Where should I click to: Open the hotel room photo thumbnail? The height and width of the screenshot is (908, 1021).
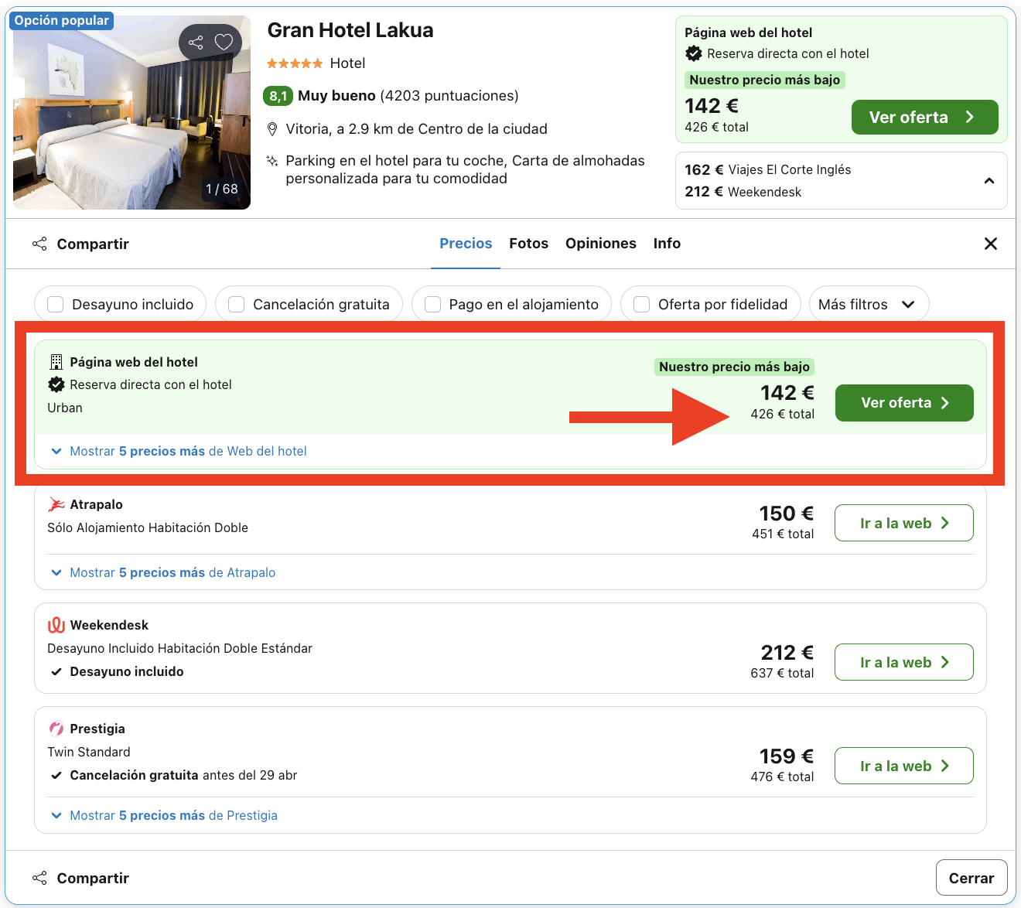point(131,112)
